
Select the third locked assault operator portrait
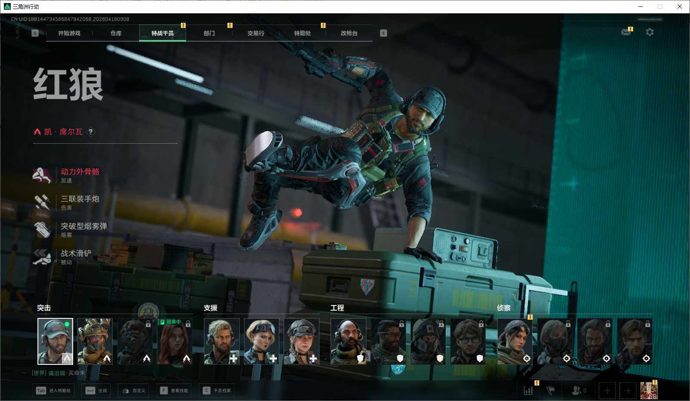135,341
